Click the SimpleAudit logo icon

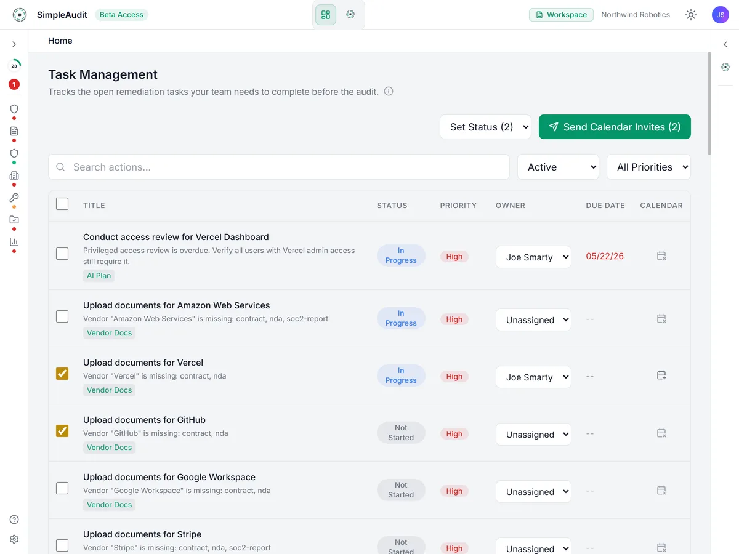click(20, 15)
